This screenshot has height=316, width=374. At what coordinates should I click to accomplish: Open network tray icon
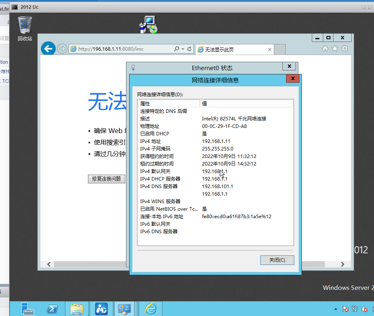click(x=355, y=309)
